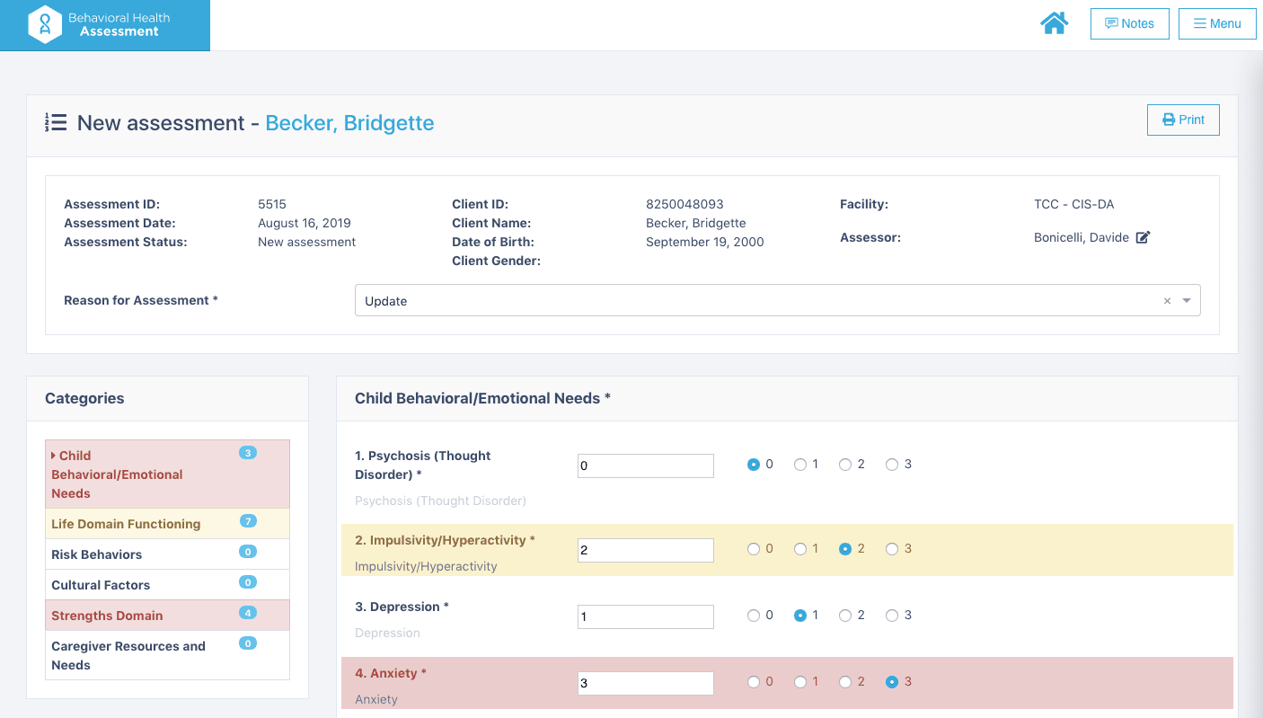Image resolution: width=1263 pixels, height=718 pixels.
Task: Click the Depression score input field
Action: click(x=646, y=616)
